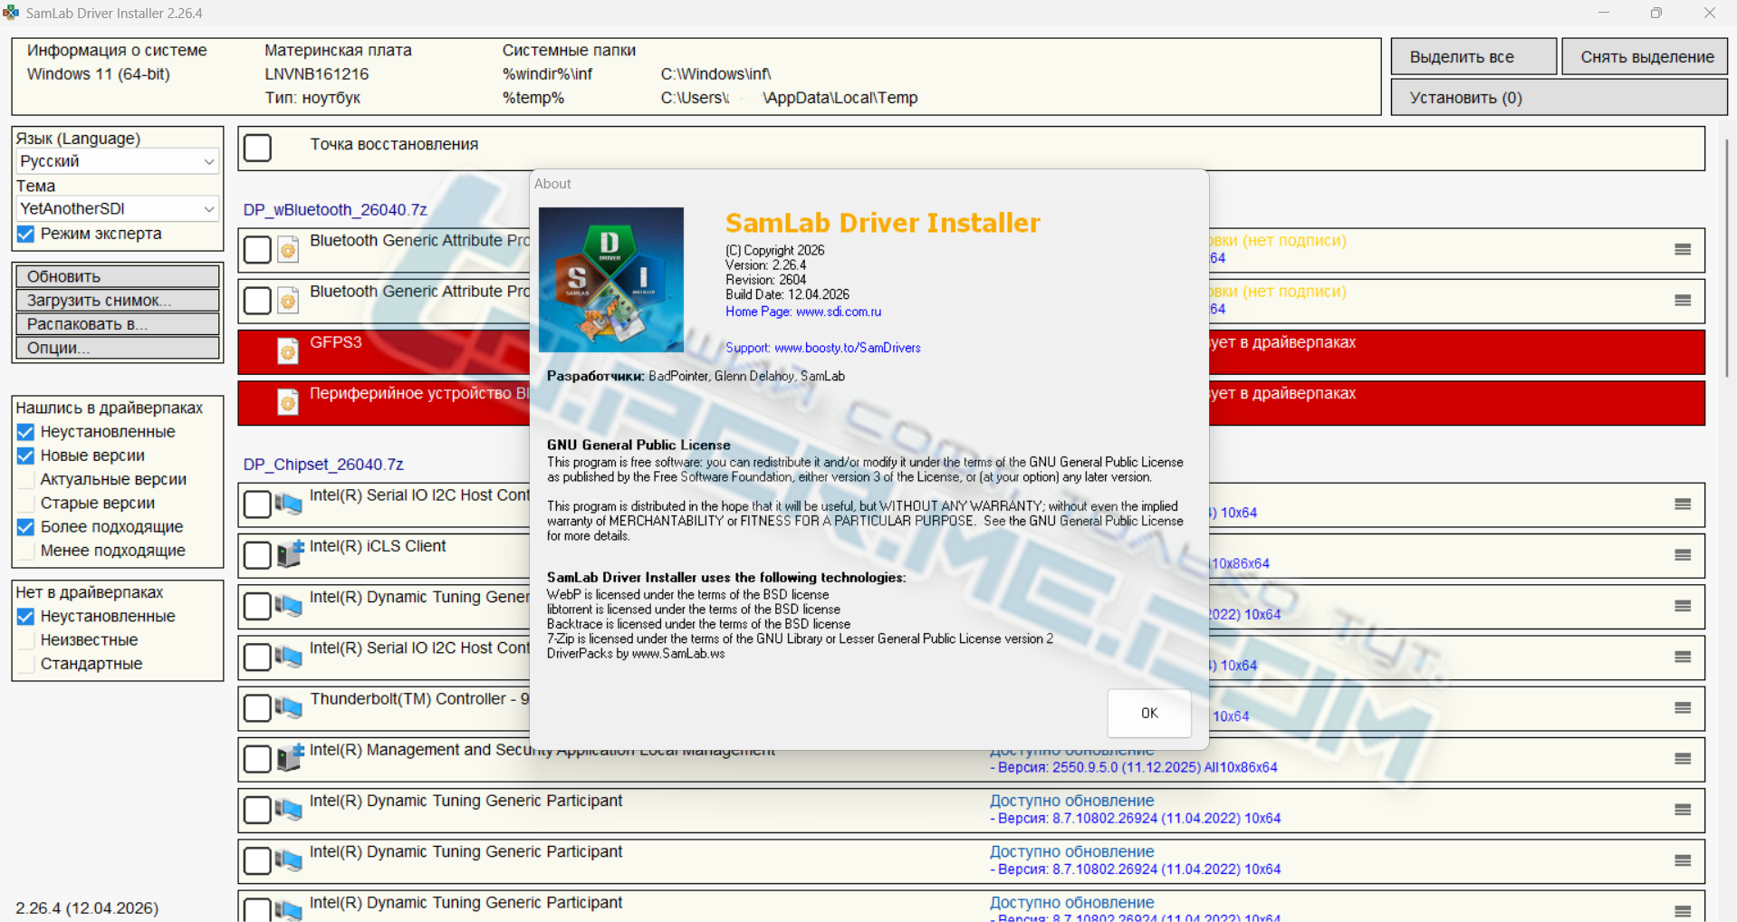This screenshot has height=922, width=1737.
Task: Click the Установить (0) button
Action: click(1559, 98)
